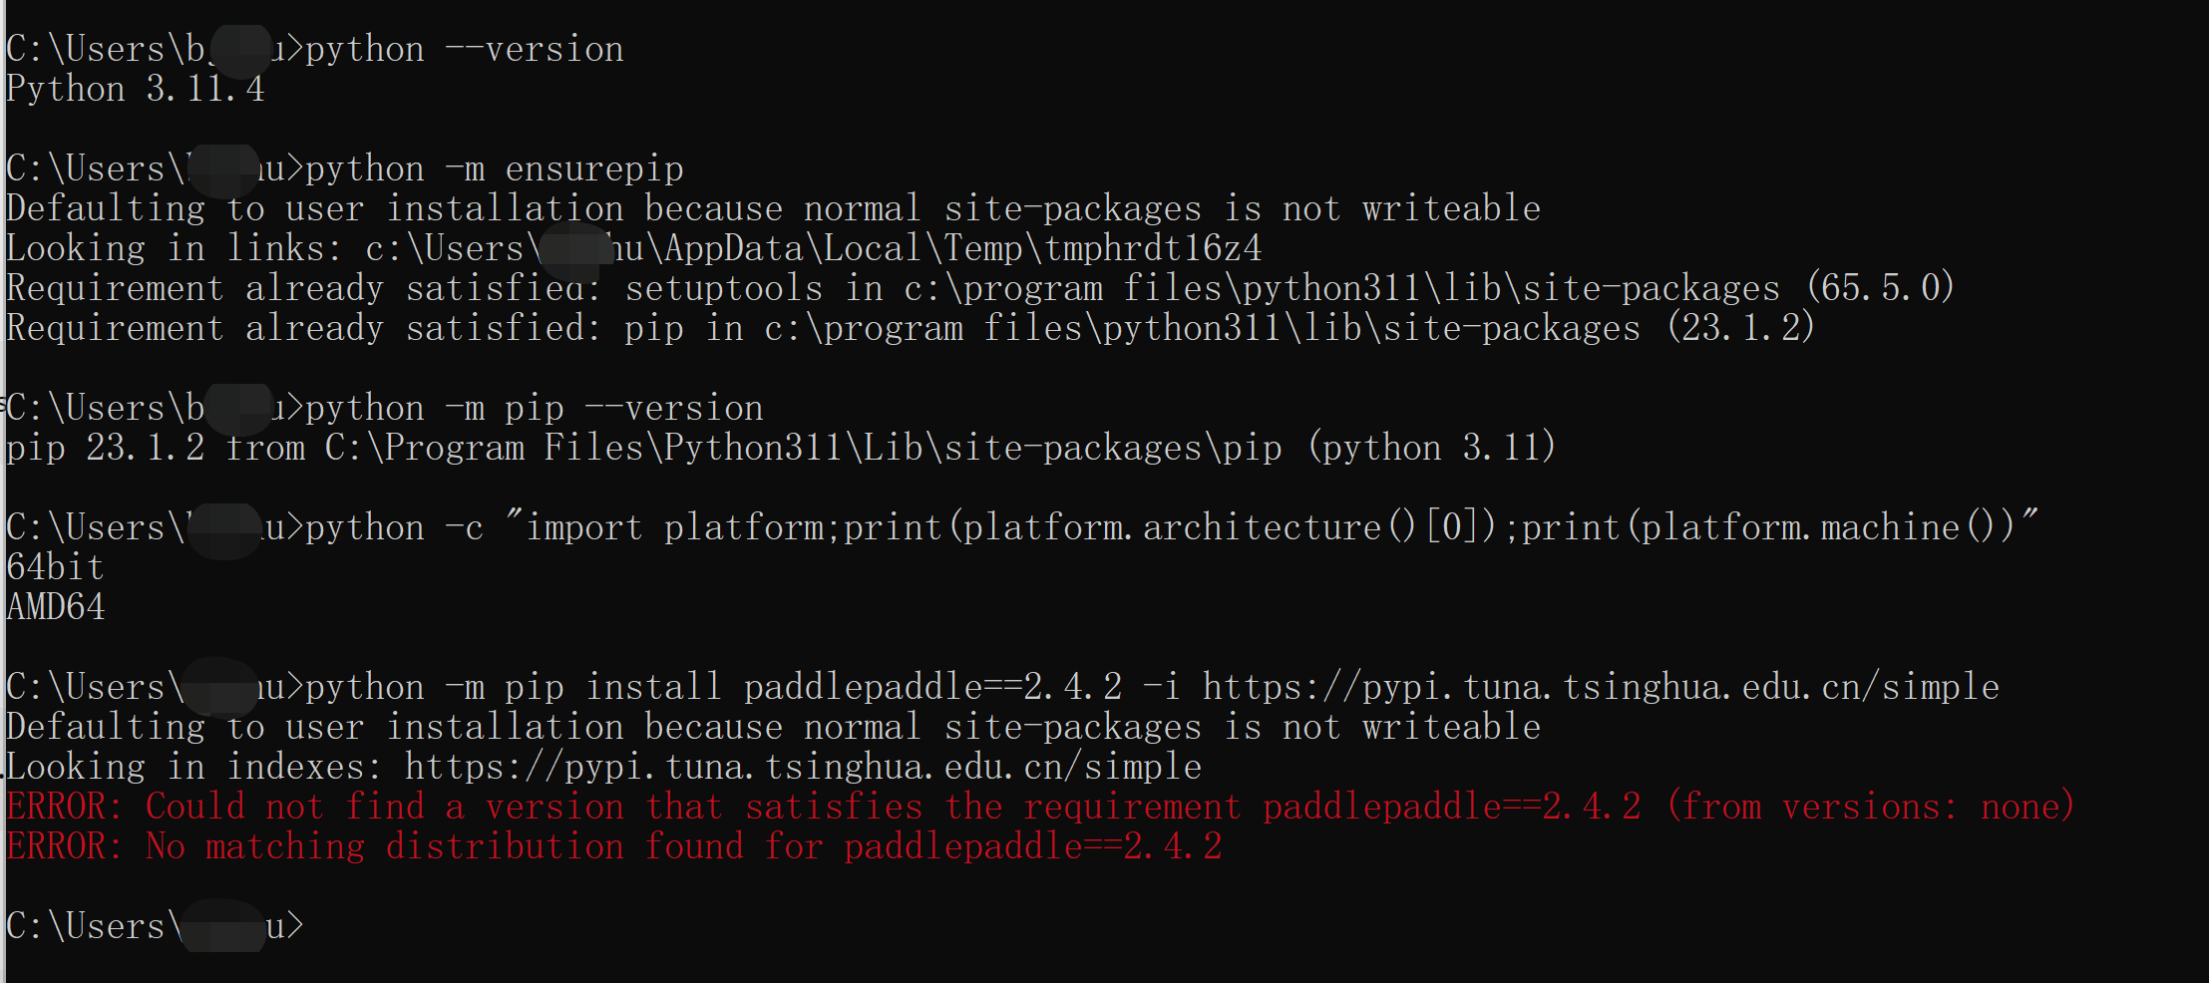Click the setuptools version number (65.5.0)
Screen dimensions: 2209x983
click(x=1880, y=288)
